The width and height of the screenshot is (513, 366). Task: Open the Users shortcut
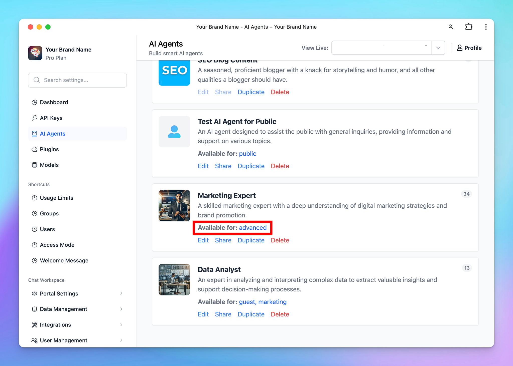(x=77, y=229)
